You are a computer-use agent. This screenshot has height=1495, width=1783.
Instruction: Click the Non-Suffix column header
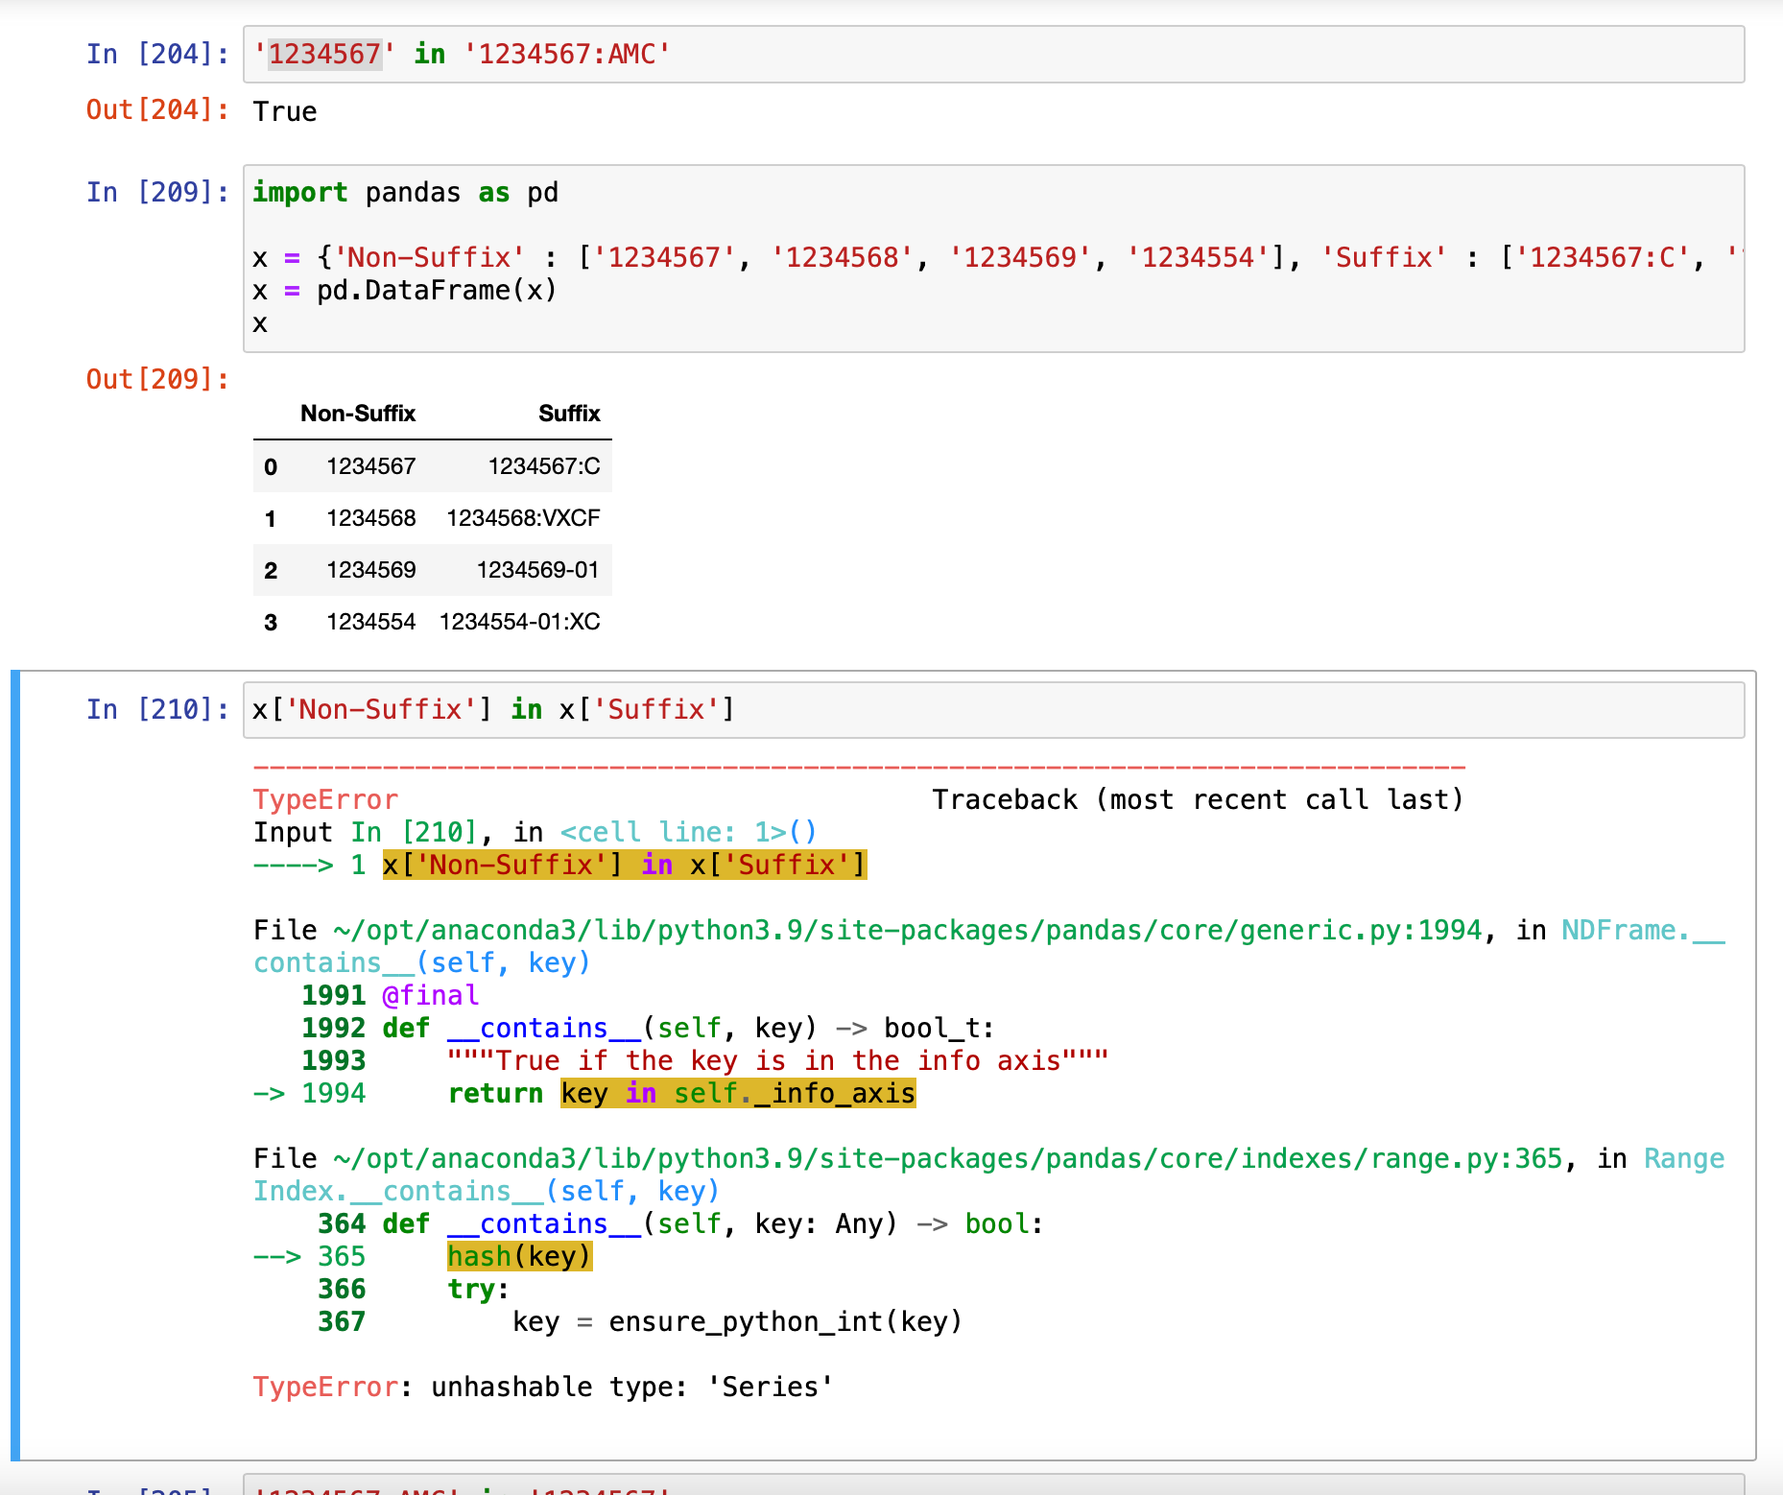click(x=358, y=414)
